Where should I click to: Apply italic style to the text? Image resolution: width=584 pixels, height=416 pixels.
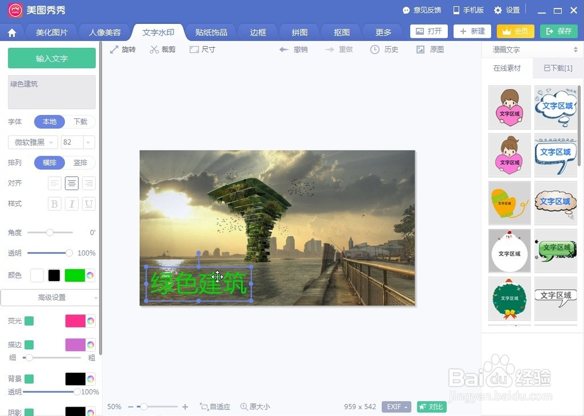(x=71, y=204)
